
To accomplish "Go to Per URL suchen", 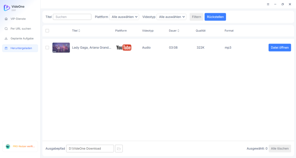I will pos(20,29).
